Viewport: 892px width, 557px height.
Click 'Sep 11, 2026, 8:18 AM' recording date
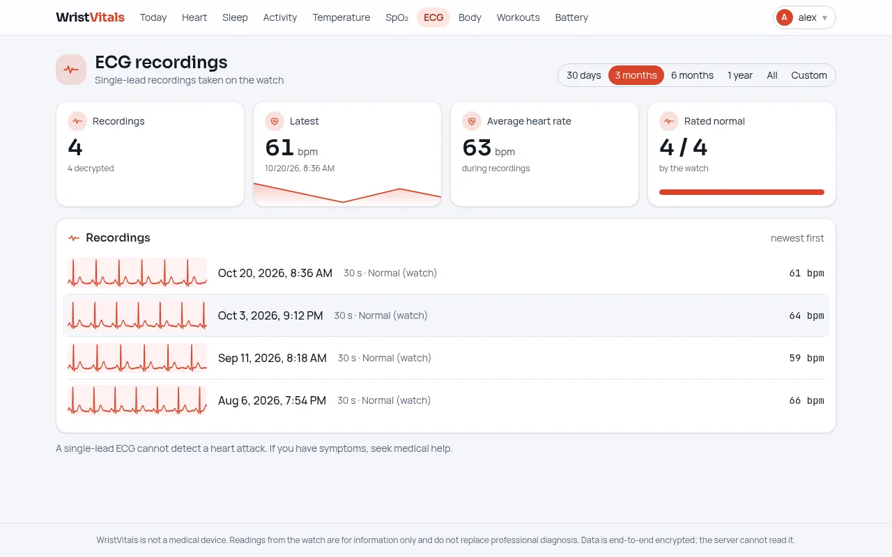pyautogui.click(x=272, y=358)
